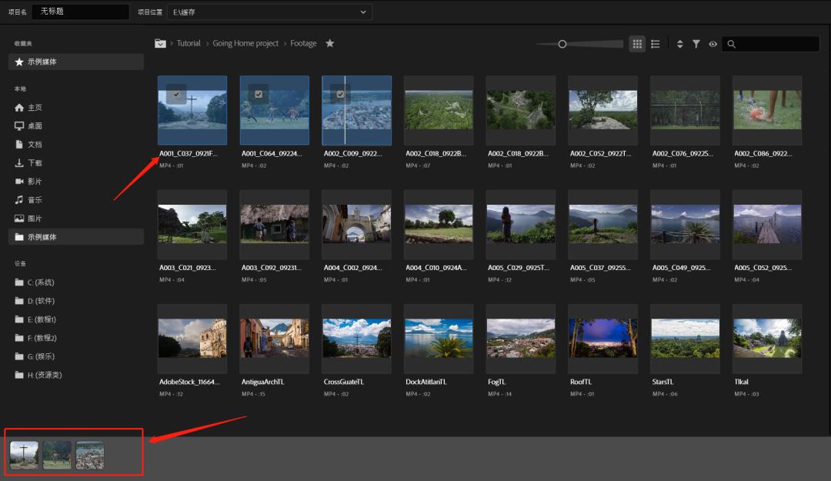The width and height of the screenshot is (831, 481).
Task: Navigate to Tutorial in breadcrumb path
Action: (x=189, y=44)
